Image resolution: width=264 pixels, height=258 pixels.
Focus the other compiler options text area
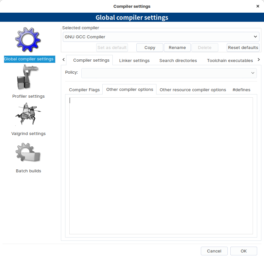click(x=161, y=166)
